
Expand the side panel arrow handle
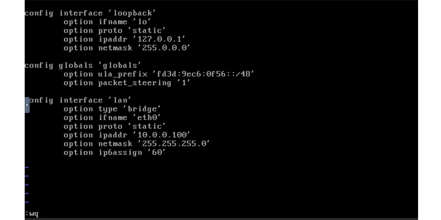coord(27,105)
